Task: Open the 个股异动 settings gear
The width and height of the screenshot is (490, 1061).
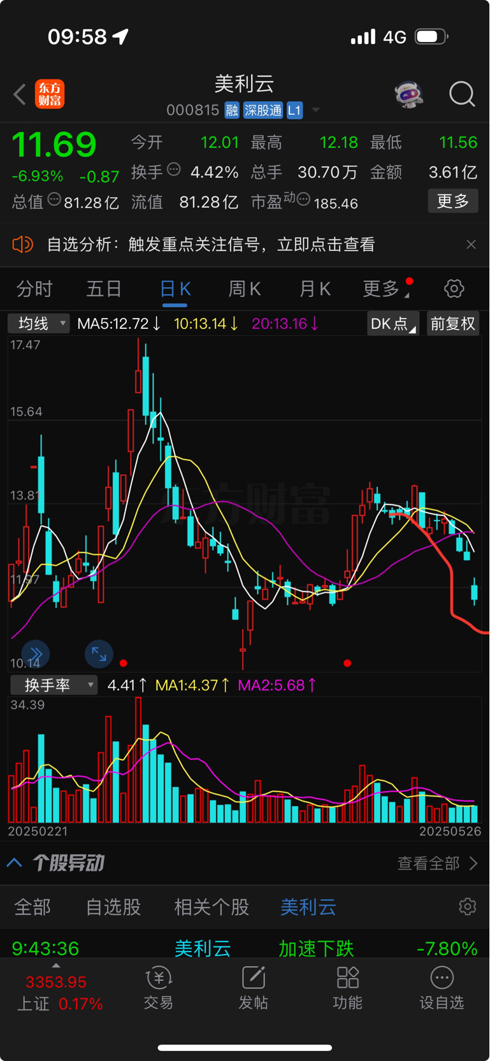Action: (468, 907)
